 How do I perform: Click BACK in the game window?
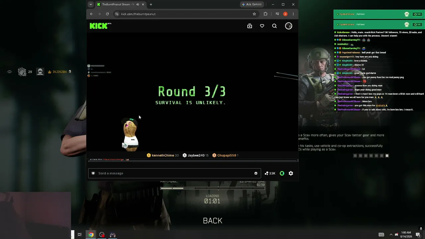(x=212, y=221)
